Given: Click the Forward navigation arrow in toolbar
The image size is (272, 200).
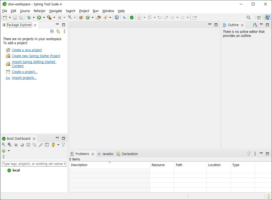Looking at the screenshot, I should [x=183, y=17].
